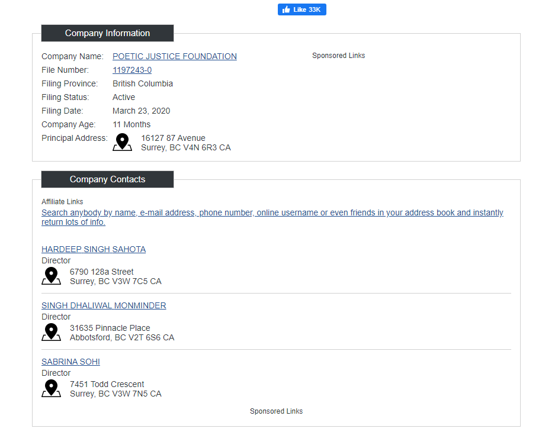Click 'Director' under SABRINA SOHI

click(56, 373)
